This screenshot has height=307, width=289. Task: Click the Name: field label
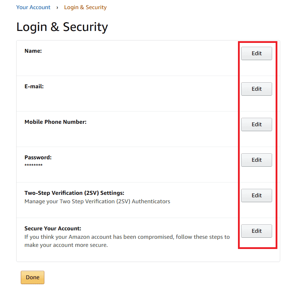(x=33, y=51)
